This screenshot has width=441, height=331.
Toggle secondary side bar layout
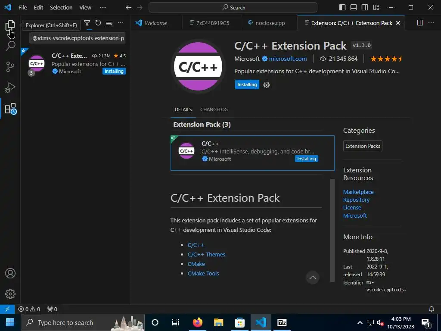pyautogui.click(x=365, y=7)
